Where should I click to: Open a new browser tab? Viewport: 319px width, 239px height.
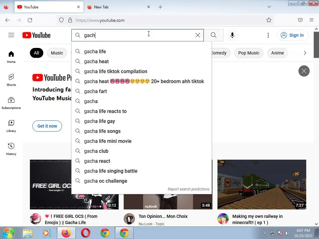pyautogui.click(x=160, y=7)
